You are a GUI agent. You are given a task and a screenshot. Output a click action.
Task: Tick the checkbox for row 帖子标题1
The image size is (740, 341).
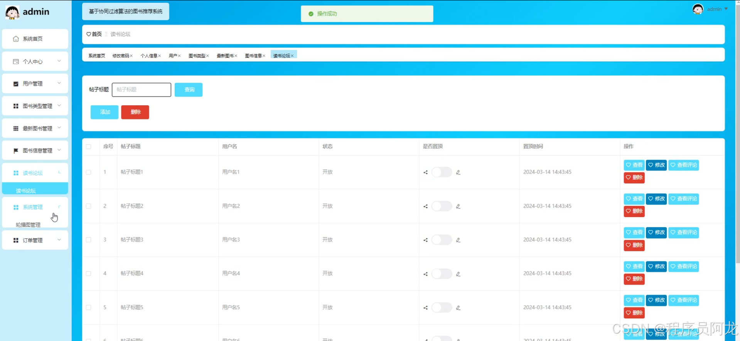click(89, 172)
